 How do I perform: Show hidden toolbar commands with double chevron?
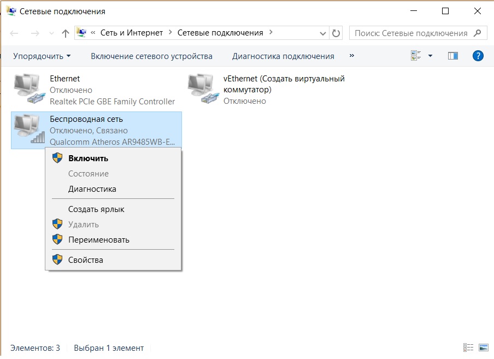(x=351, y=56)
